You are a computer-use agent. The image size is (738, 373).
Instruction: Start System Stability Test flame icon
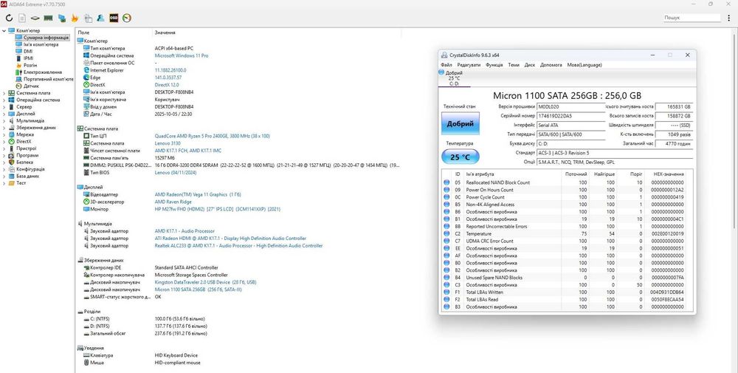coord(75,18)
